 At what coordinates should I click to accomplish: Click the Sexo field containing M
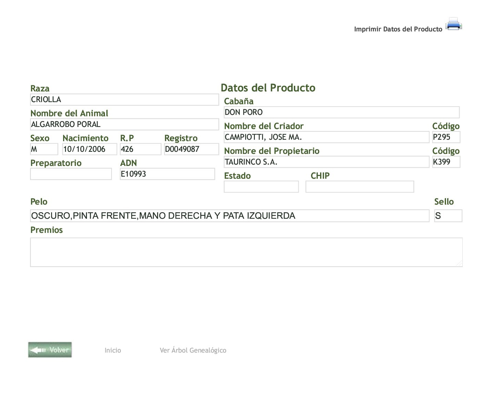[44, 149]
